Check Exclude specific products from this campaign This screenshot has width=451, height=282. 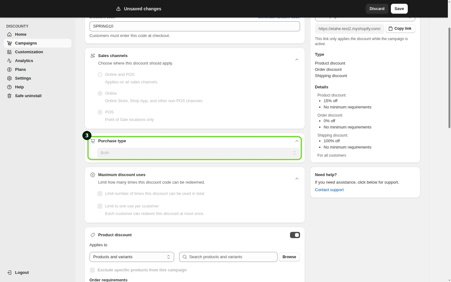pyautogui.click(x=92, y=270)
